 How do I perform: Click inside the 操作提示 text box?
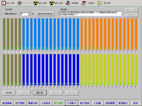(90, 14)
